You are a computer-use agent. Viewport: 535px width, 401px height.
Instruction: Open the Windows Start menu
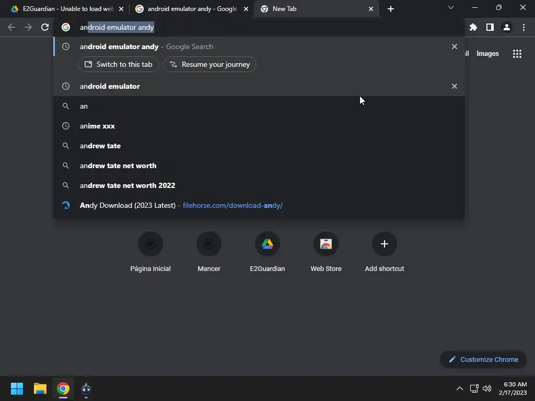[17, 388]
